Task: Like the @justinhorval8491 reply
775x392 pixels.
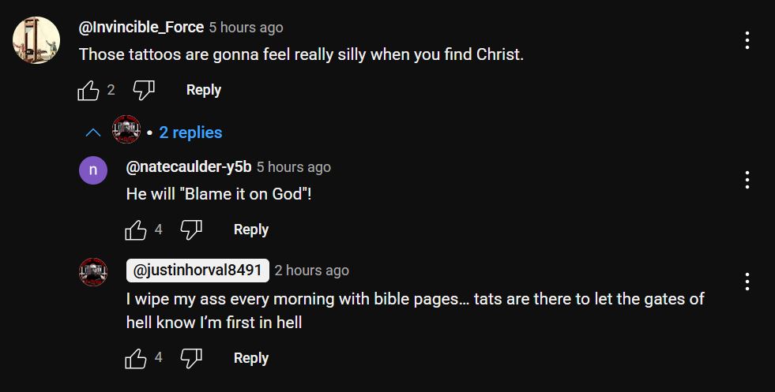Action: coord(136,358)
